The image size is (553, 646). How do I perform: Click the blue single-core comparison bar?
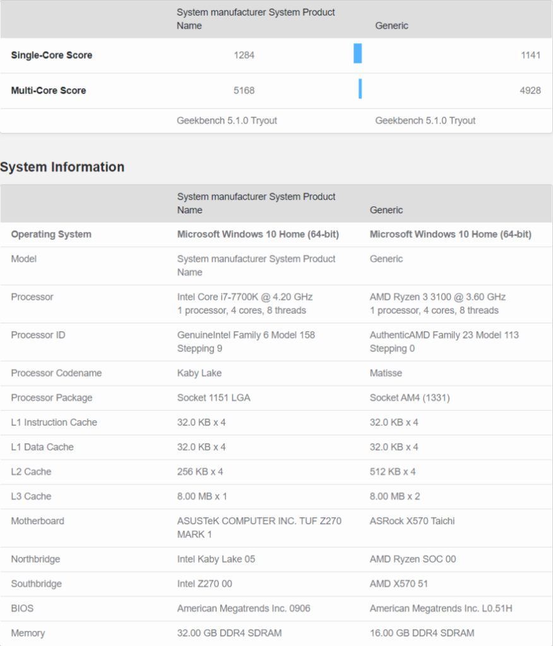tap(358, 54)
